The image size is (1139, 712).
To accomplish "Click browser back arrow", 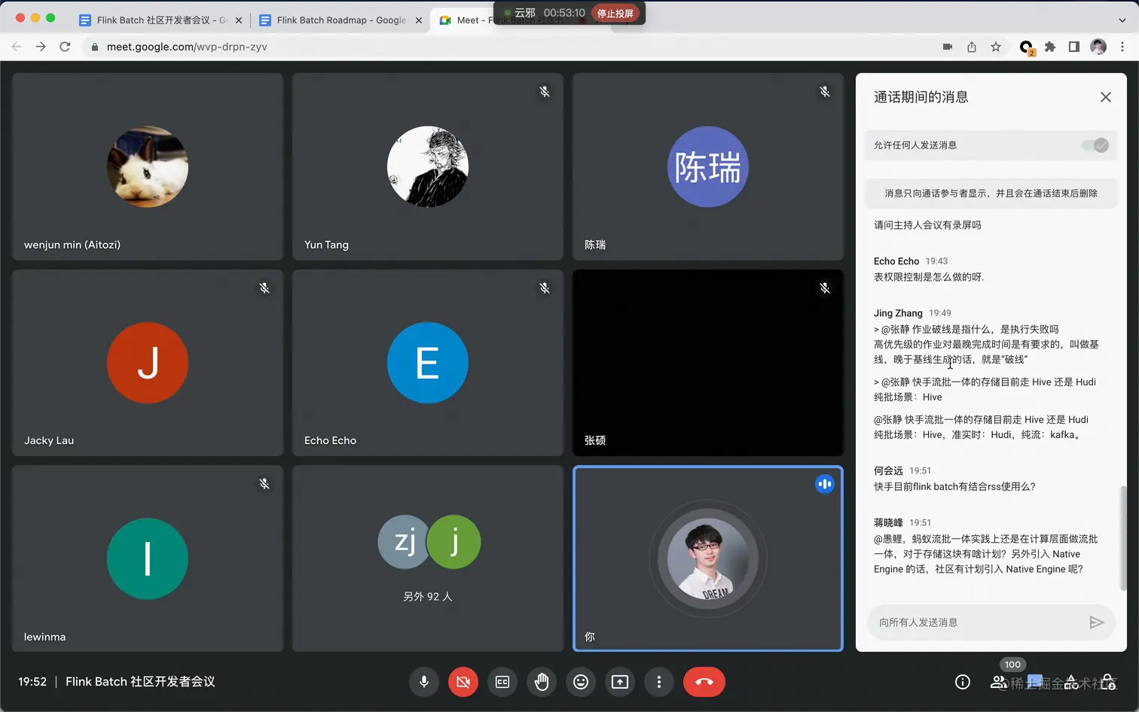I will pos(17,47).
